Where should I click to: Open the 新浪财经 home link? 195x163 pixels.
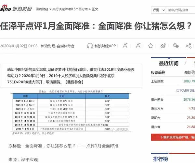click(22, 9)
